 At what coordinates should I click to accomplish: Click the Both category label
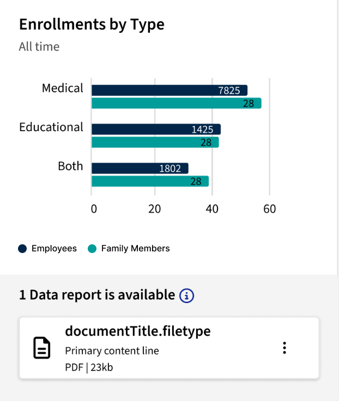[70, 166]
